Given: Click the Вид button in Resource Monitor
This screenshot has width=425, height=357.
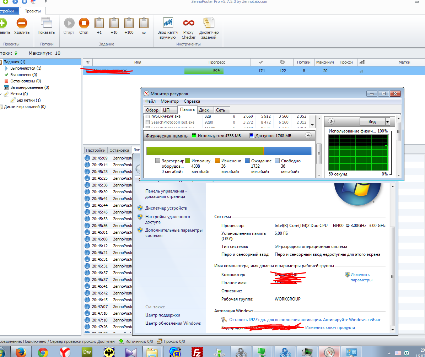Looking at the screenshot, I should [372, 121].
